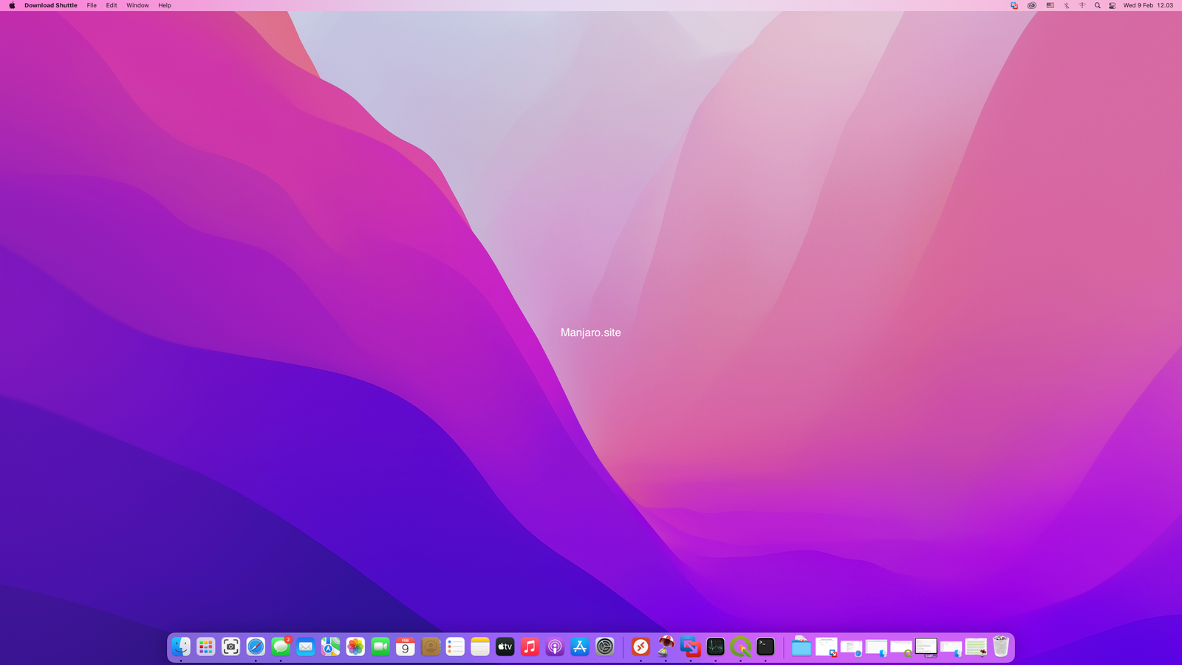Screen dimensions: 1182x665
Task: Open Finder from the Dock
Action: coord(181,647)
